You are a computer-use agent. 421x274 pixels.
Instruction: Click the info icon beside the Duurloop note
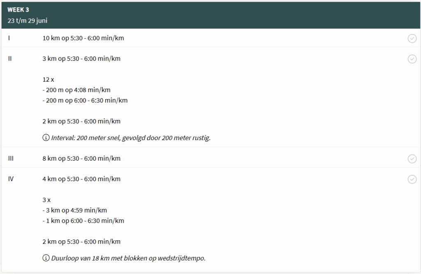click(x=46, y=258)
